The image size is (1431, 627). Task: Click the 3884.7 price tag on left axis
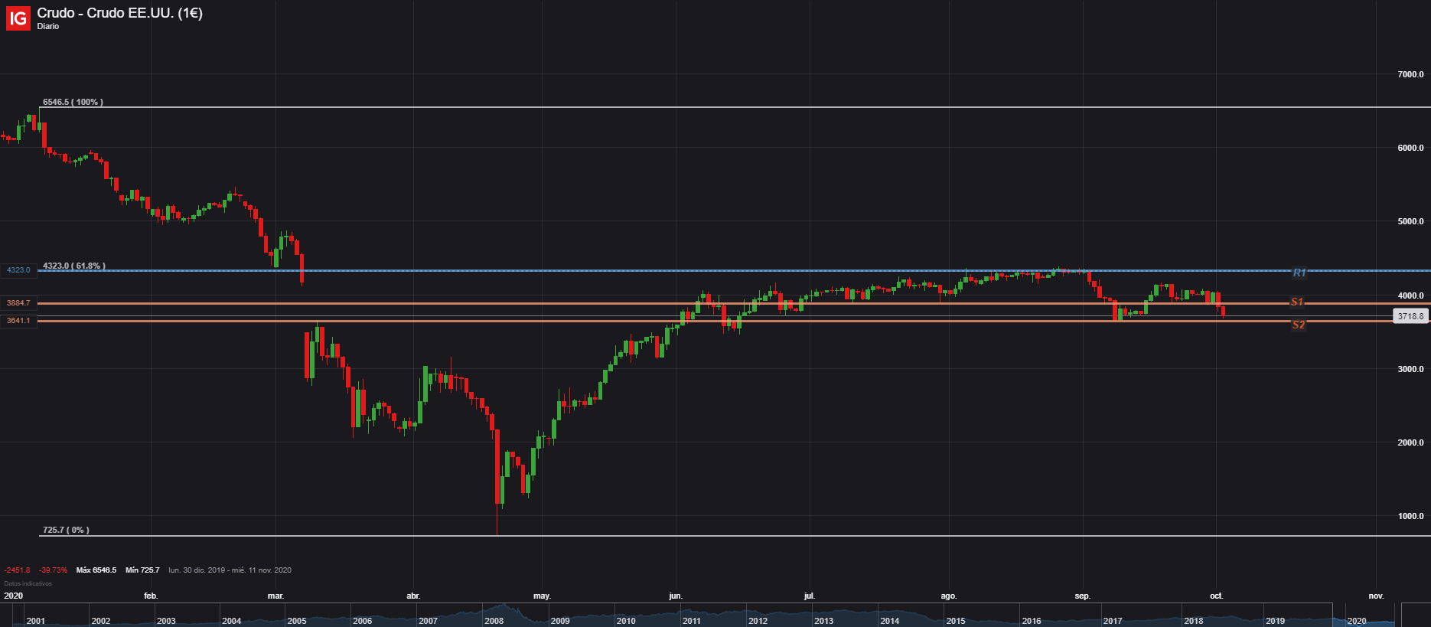coord(18,303)
